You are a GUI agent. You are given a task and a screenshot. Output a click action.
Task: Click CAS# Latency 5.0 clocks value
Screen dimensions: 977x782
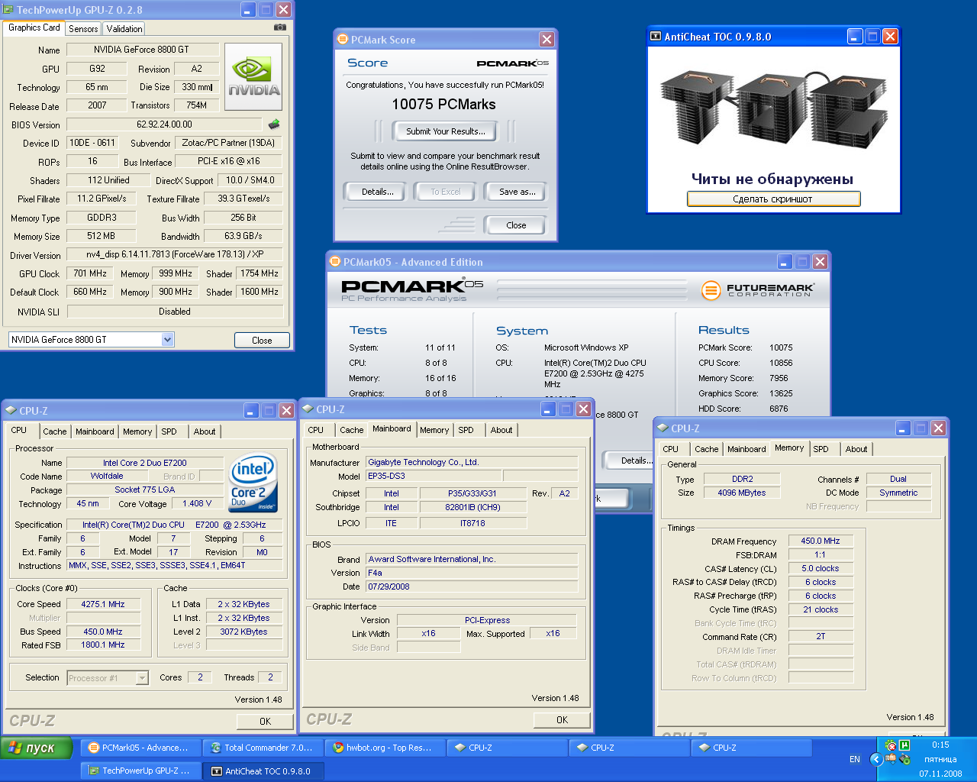tap(821, 568)
